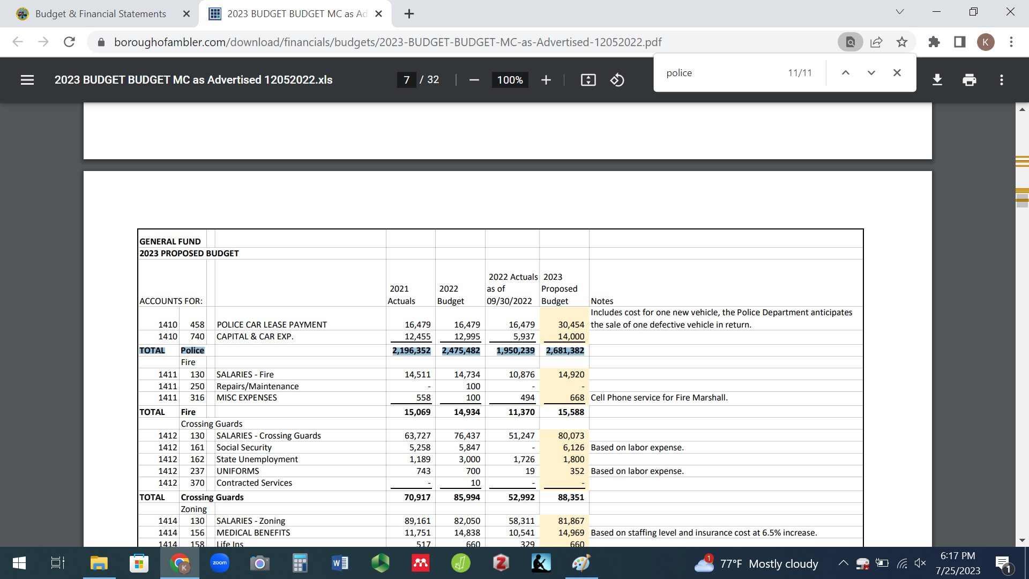Zoom in the PDF document
This screenshot has width=1029, height=579.
click(546, 80)
